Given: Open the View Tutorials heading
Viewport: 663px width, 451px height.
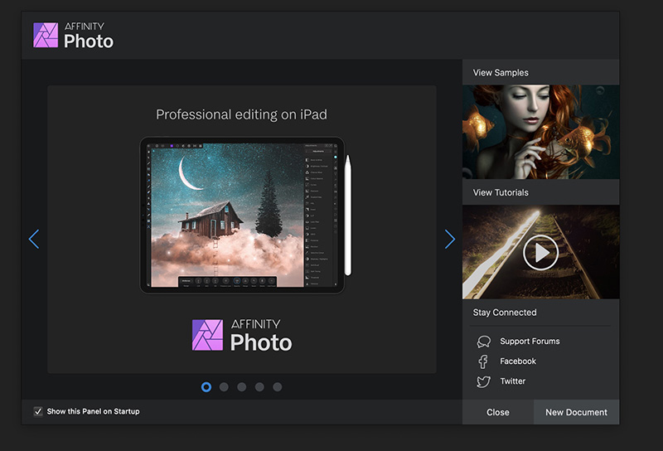Looking at the screenshot, I should tap(501, 192).
